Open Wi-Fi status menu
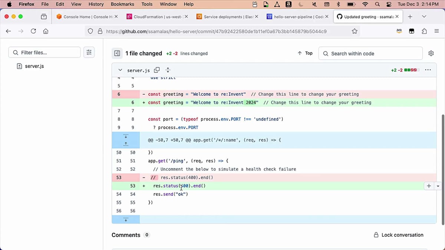The image size is (445, 250). [x=365, y=4]
